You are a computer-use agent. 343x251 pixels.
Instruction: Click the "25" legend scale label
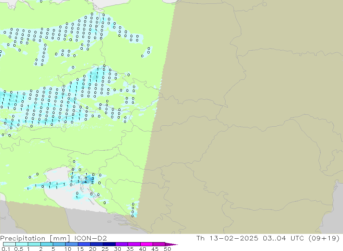(x=105, y=249)
